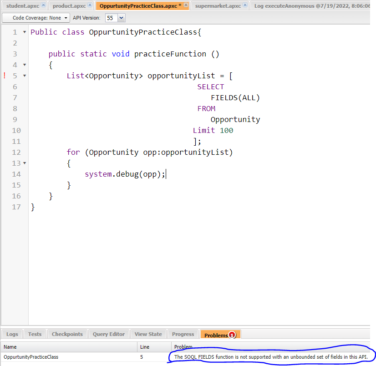Collapse the class fold arrow on line 1
Screen dimensions: 376x366
pyautogui.click(x=25, y=32)
